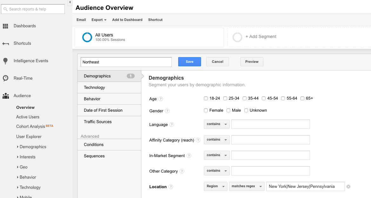This screenshot has height=198, width=371.
Task: Enable the Female gender checkbox
Action: pyautogui.click(x=206, y=110)
